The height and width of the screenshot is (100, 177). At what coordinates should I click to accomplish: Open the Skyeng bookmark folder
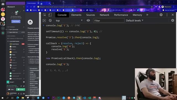coord(33,10)
